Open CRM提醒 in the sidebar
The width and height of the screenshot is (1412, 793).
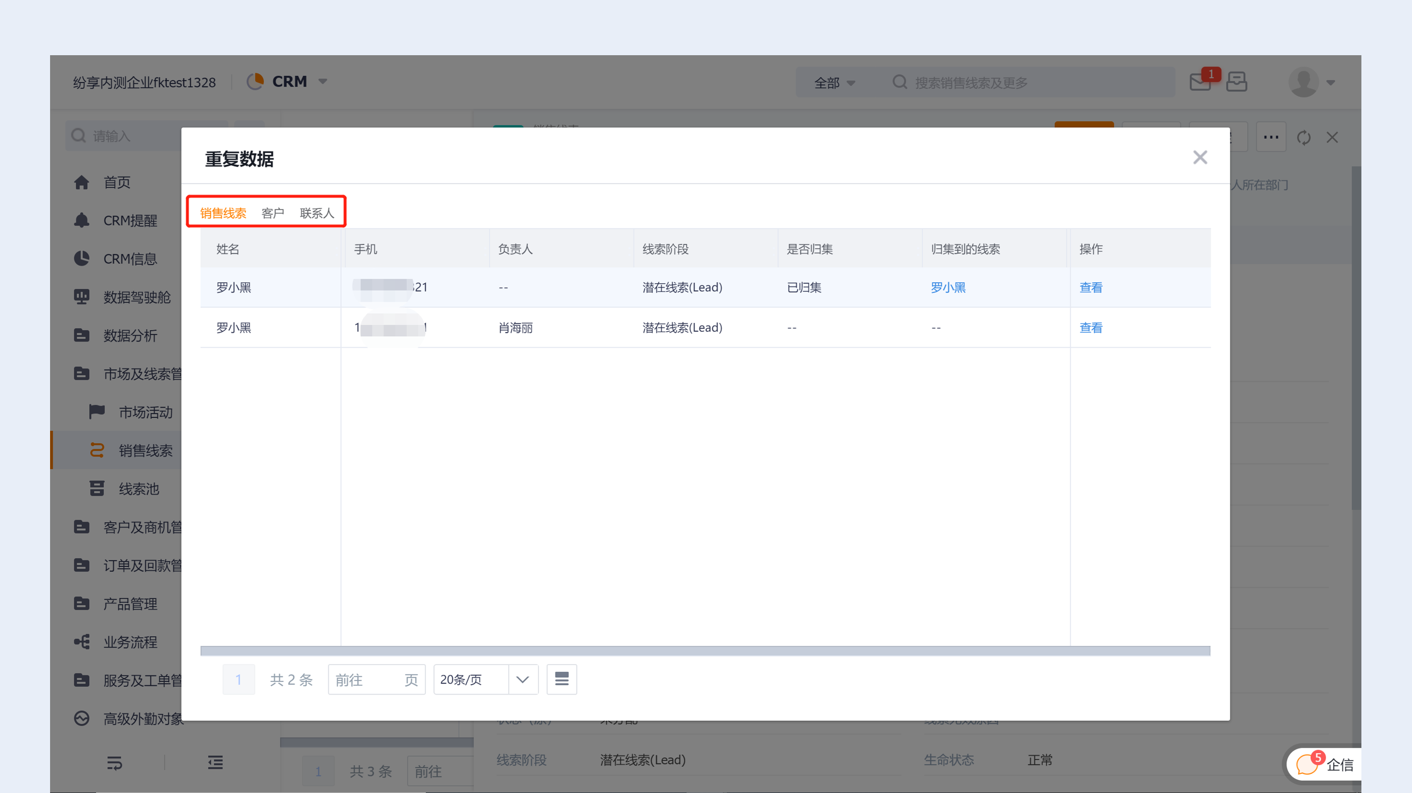point(130,221)
